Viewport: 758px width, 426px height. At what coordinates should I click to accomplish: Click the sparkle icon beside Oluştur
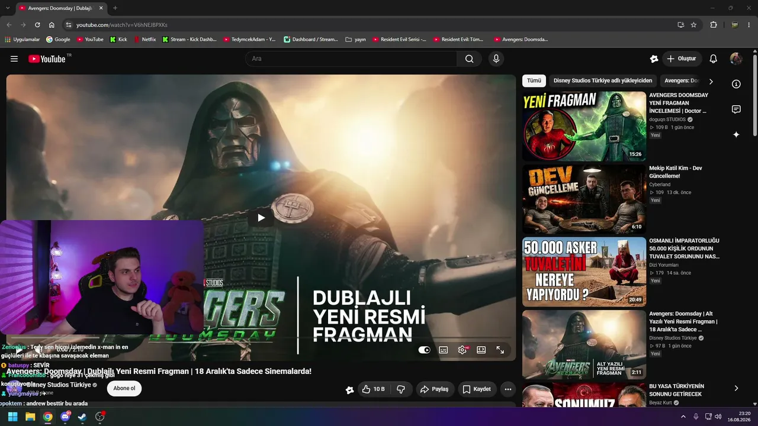tap(654, 59)
